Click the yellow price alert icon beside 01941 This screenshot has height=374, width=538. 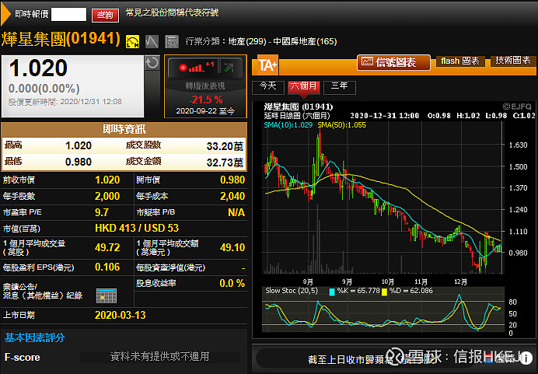point(132,41)
